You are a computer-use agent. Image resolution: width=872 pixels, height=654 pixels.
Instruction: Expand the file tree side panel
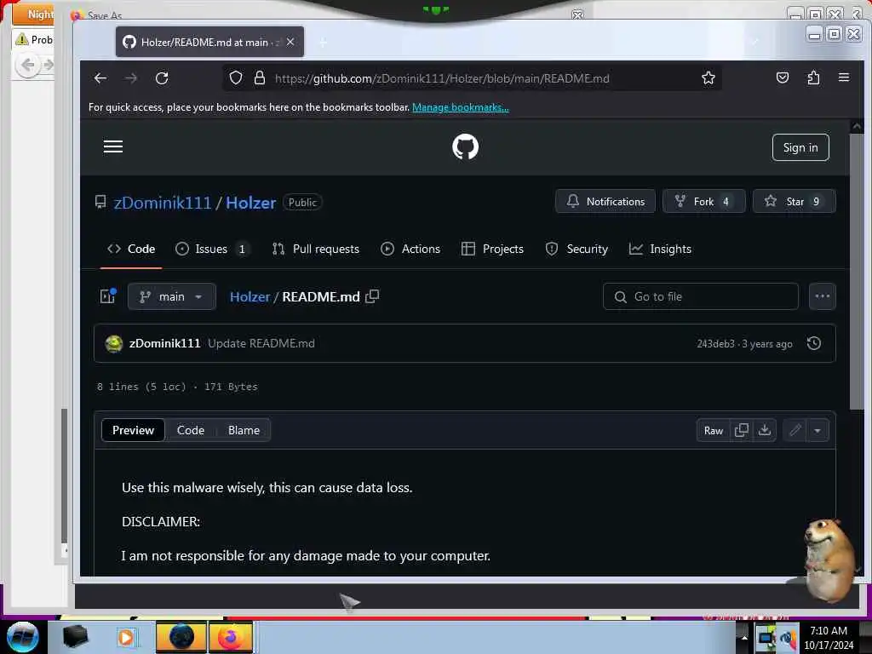tap(108, 296)
